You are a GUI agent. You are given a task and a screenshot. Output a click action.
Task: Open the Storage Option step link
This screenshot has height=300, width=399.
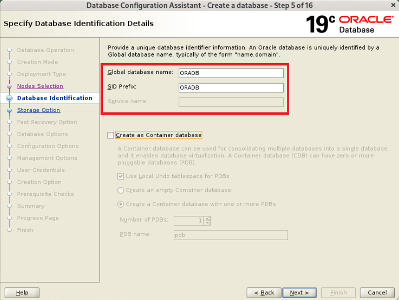pos(38,110)
